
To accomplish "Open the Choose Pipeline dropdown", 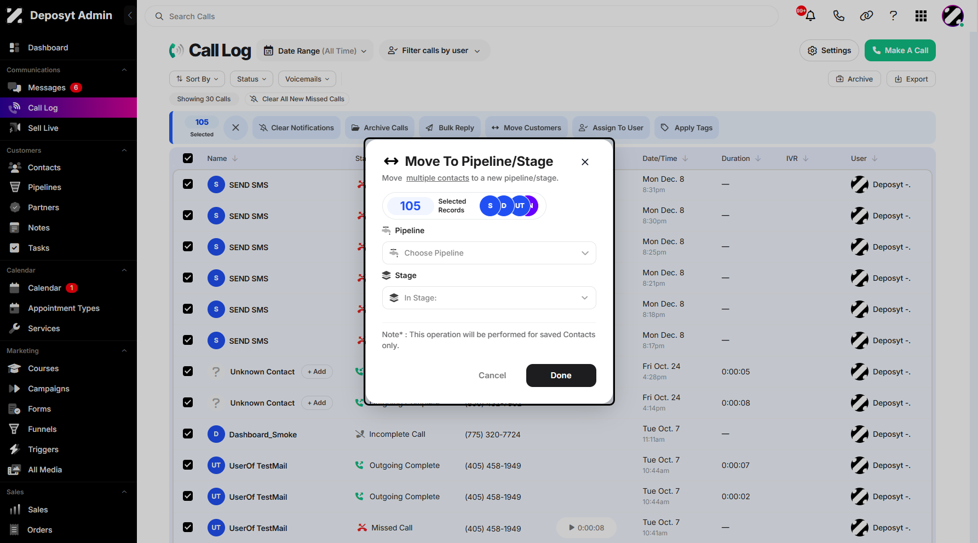I will pyautogui.click(x=489, y=253).
